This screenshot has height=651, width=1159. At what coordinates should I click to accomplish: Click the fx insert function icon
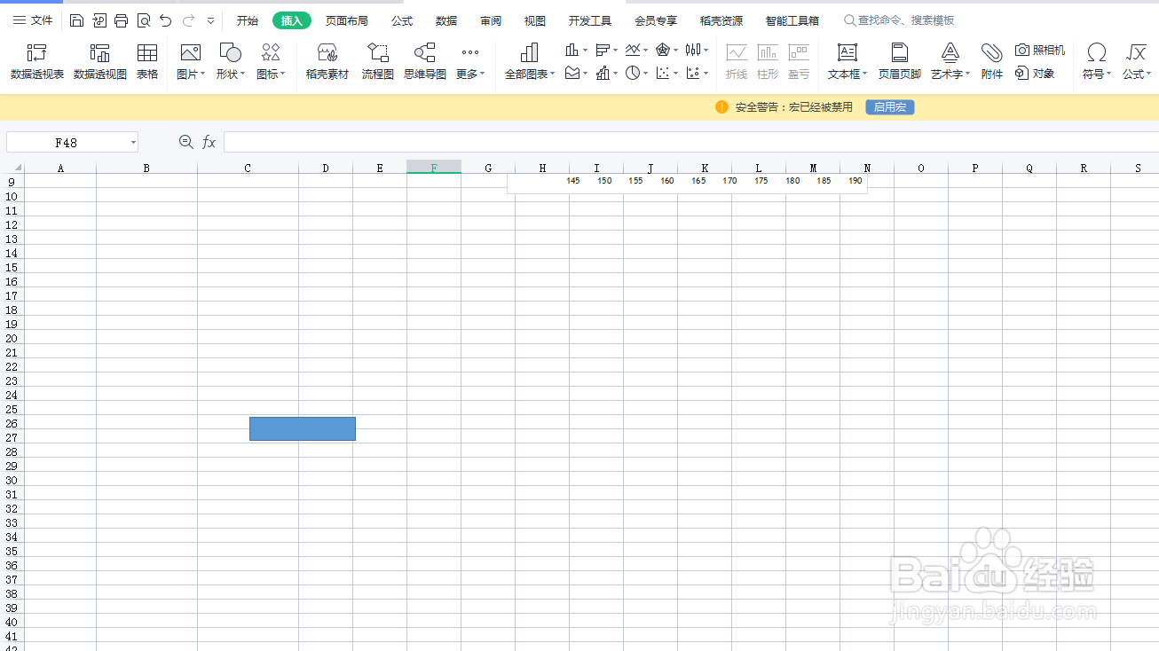coord(209,142)
